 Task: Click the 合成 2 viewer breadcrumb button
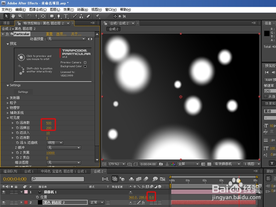114,29
